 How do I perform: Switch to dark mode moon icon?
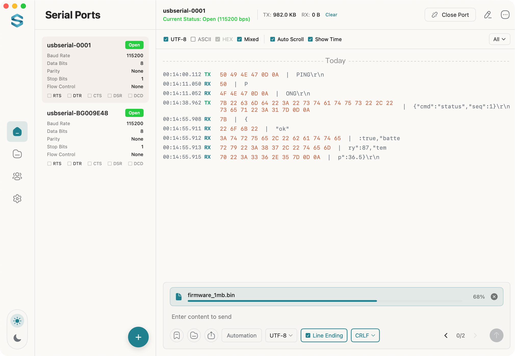[17, 338]
